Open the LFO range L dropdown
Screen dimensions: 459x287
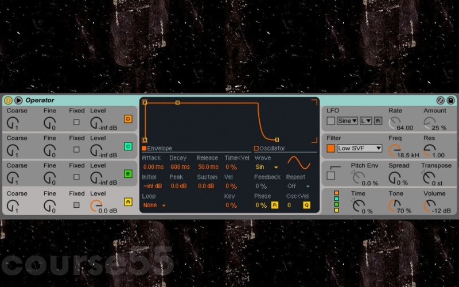(x=366, y=121)
